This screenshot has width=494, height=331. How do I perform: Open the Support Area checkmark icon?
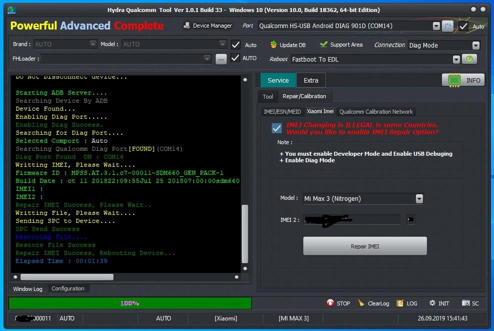click(x=323, y=45)
